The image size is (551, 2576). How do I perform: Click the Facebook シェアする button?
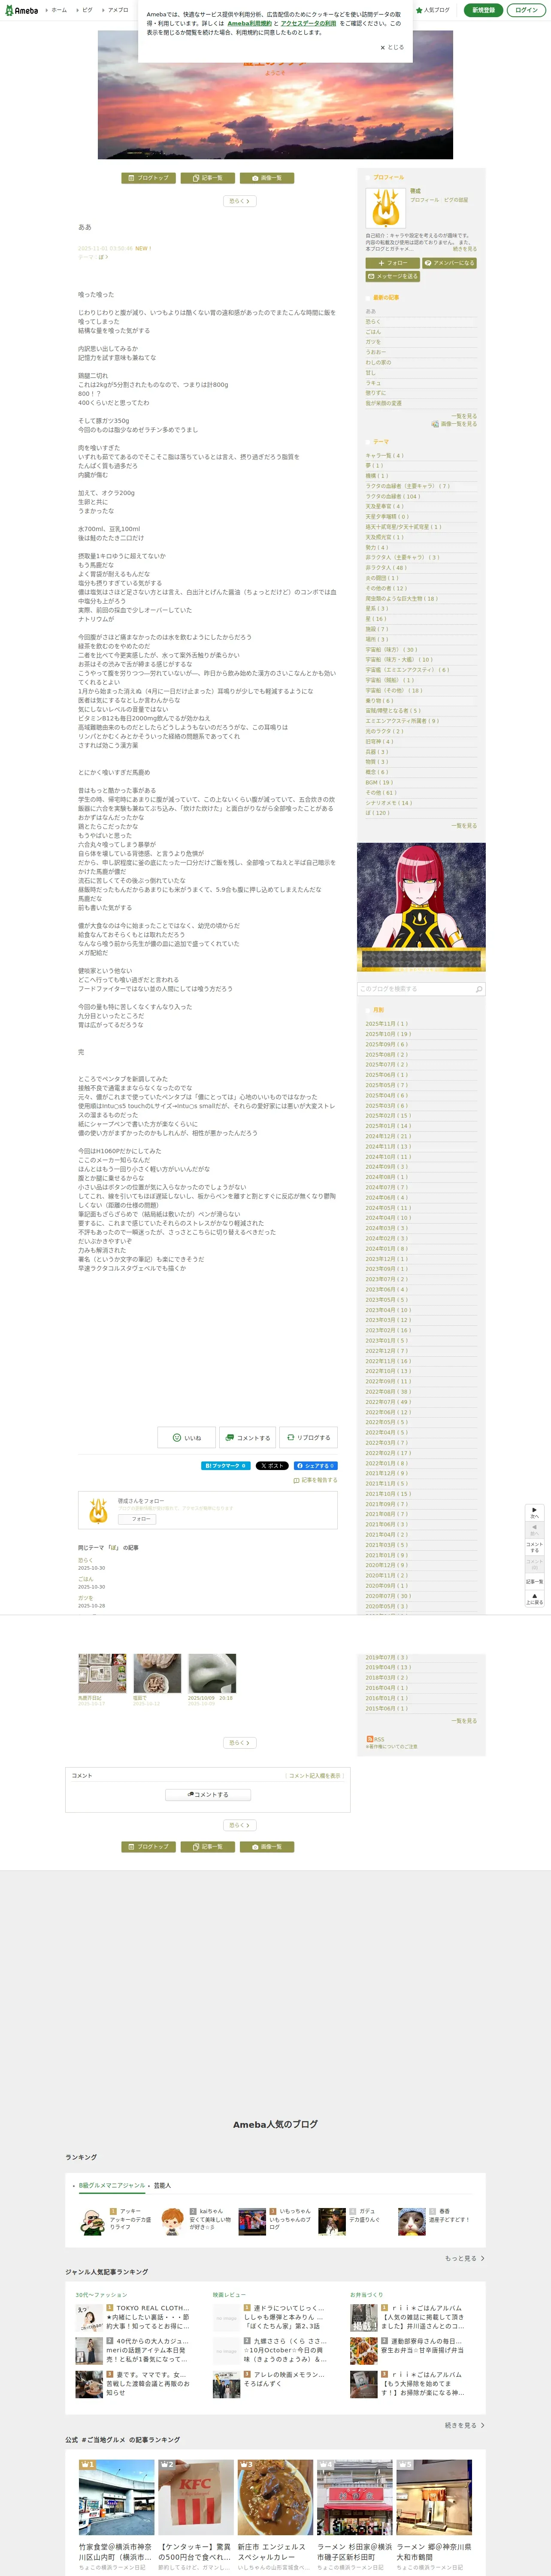[315, 1466]
